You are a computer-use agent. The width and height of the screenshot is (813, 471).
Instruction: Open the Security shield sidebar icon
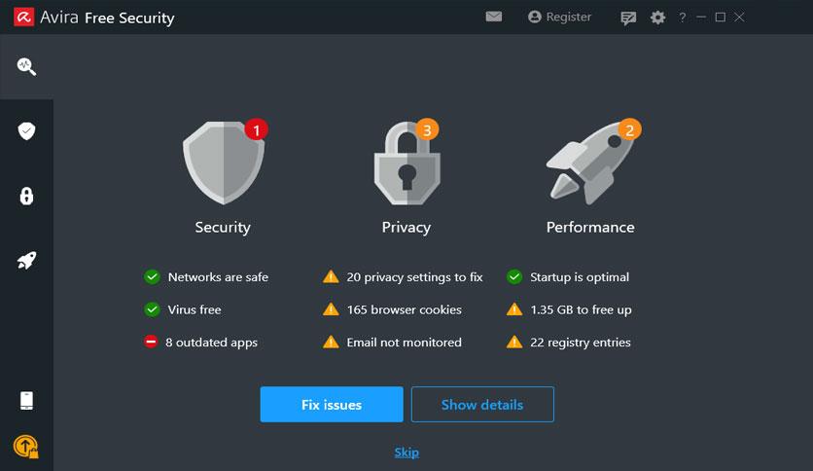tap(26, 130)
